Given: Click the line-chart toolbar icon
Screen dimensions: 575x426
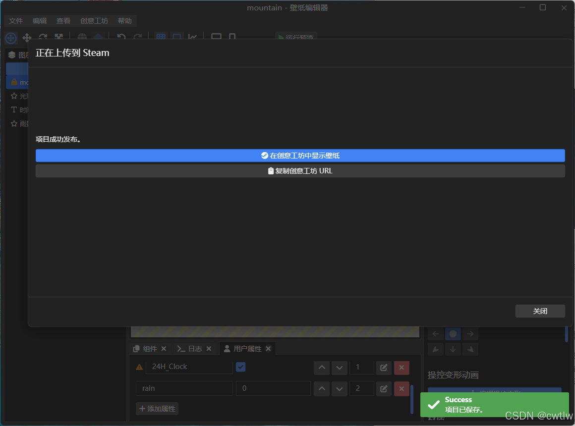Looking at the screenshot, I should click(192, 37).
